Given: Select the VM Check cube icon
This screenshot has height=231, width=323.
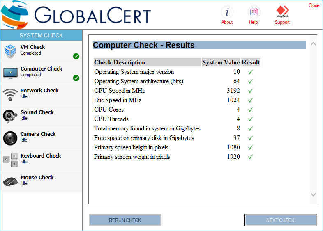Looking at the screenshot, I should (10, 51).
